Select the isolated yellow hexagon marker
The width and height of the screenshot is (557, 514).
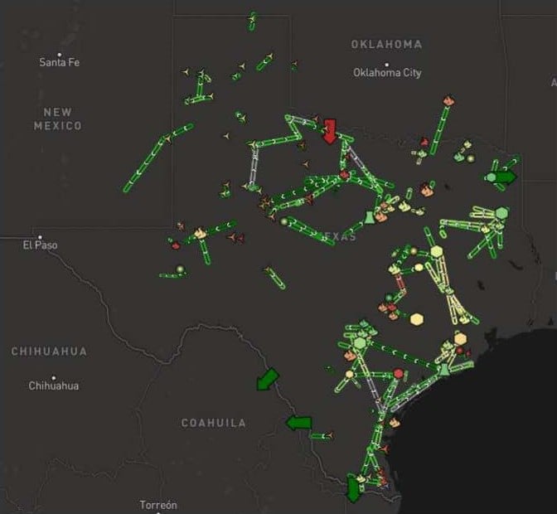pyautogui.click(x=417, y=318)
